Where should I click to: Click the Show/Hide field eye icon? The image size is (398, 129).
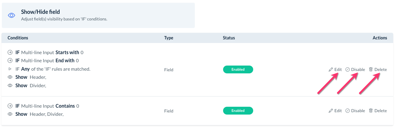pos(11,15)
